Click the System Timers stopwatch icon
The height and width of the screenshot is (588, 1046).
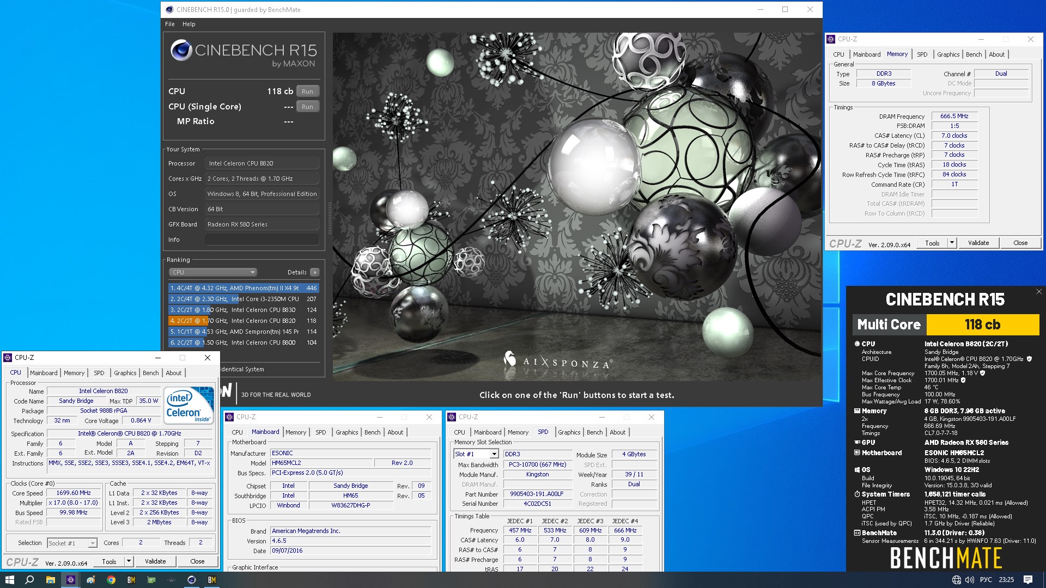coord(857,494)
